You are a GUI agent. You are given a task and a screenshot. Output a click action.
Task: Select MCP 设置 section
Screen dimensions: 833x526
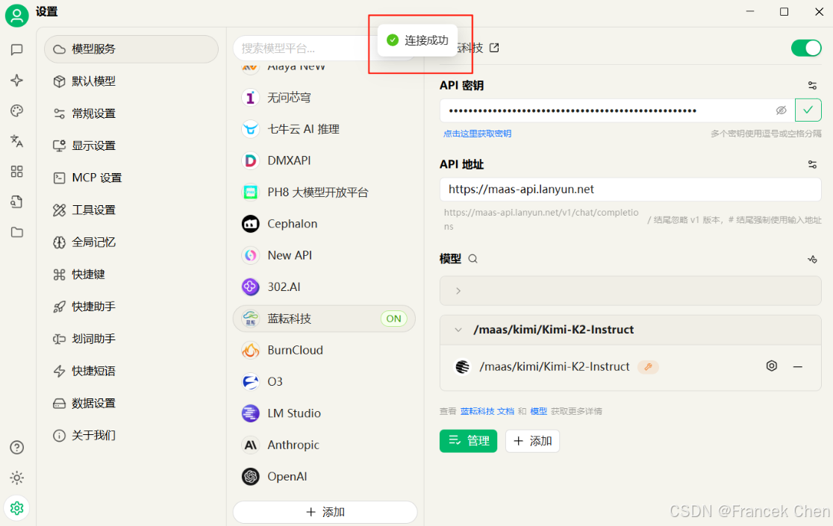point(131,178)
